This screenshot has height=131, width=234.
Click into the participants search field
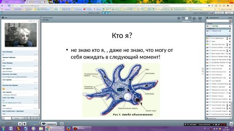click(x=218, y=21)
